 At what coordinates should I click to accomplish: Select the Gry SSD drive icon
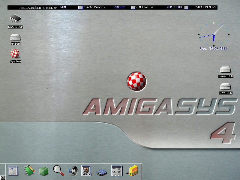225,86
